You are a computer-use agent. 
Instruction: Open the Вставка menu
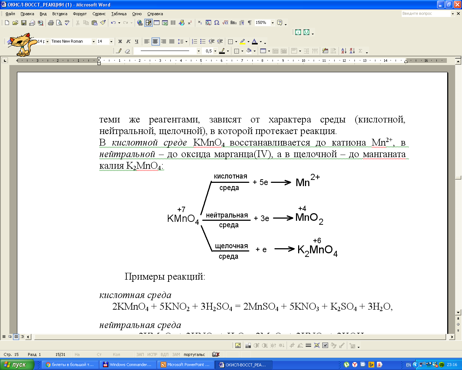[60, 14]
